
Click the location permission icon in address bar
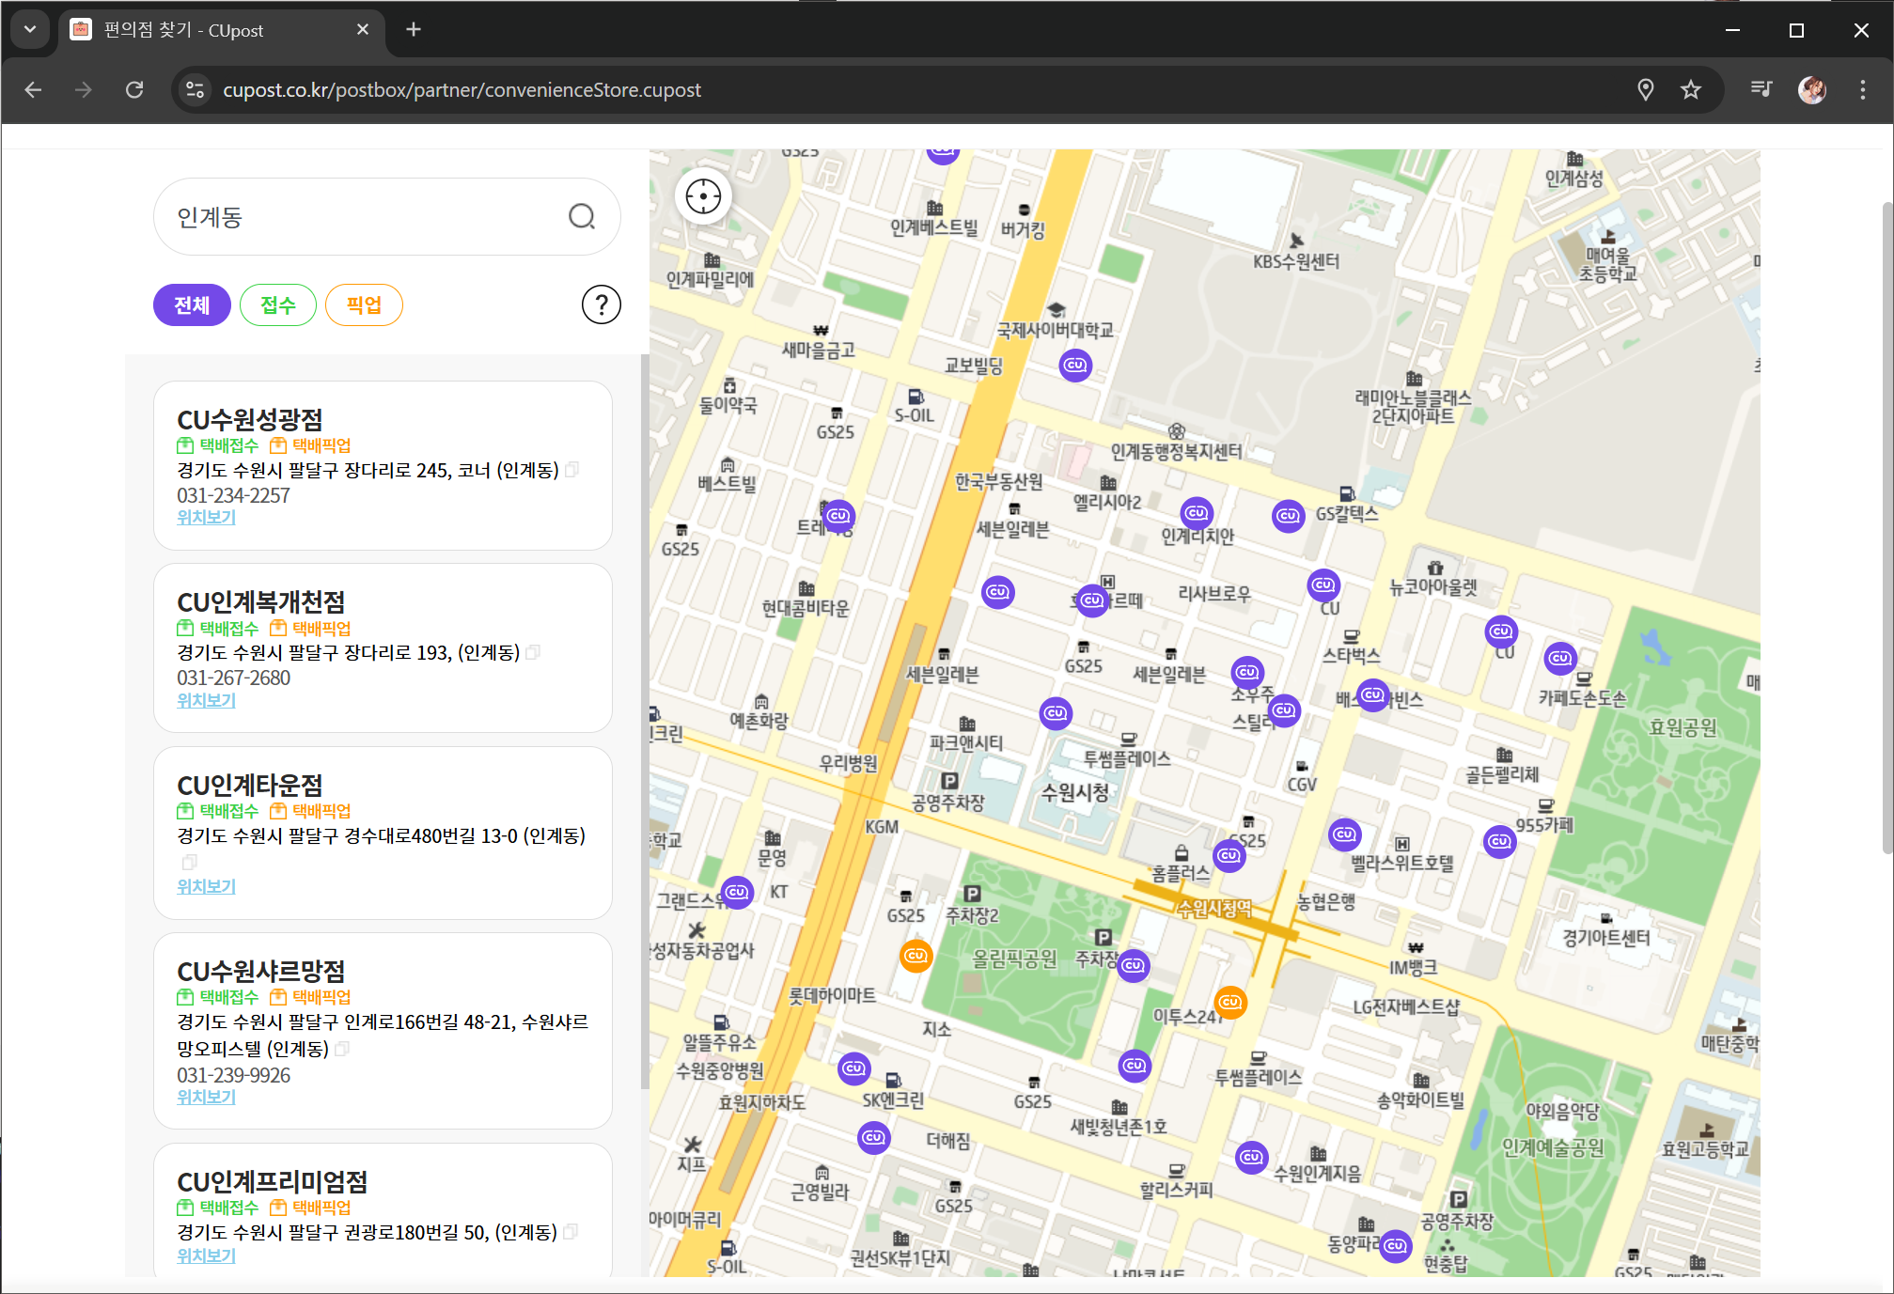coord(1645,90)
